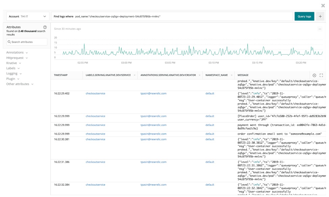Click default namespace in the order confirmation email row
The width and height of the screenshot is (329, 197).
coord(210,134)
